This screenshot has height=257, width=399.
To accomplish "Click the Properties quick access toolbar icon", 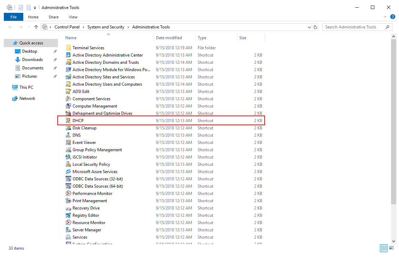I will click(21, 8).
